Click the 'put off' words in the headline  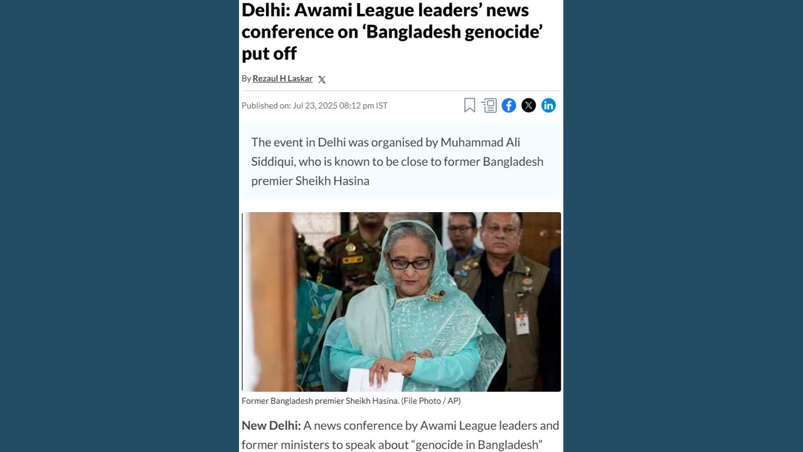tap(269, 53)
